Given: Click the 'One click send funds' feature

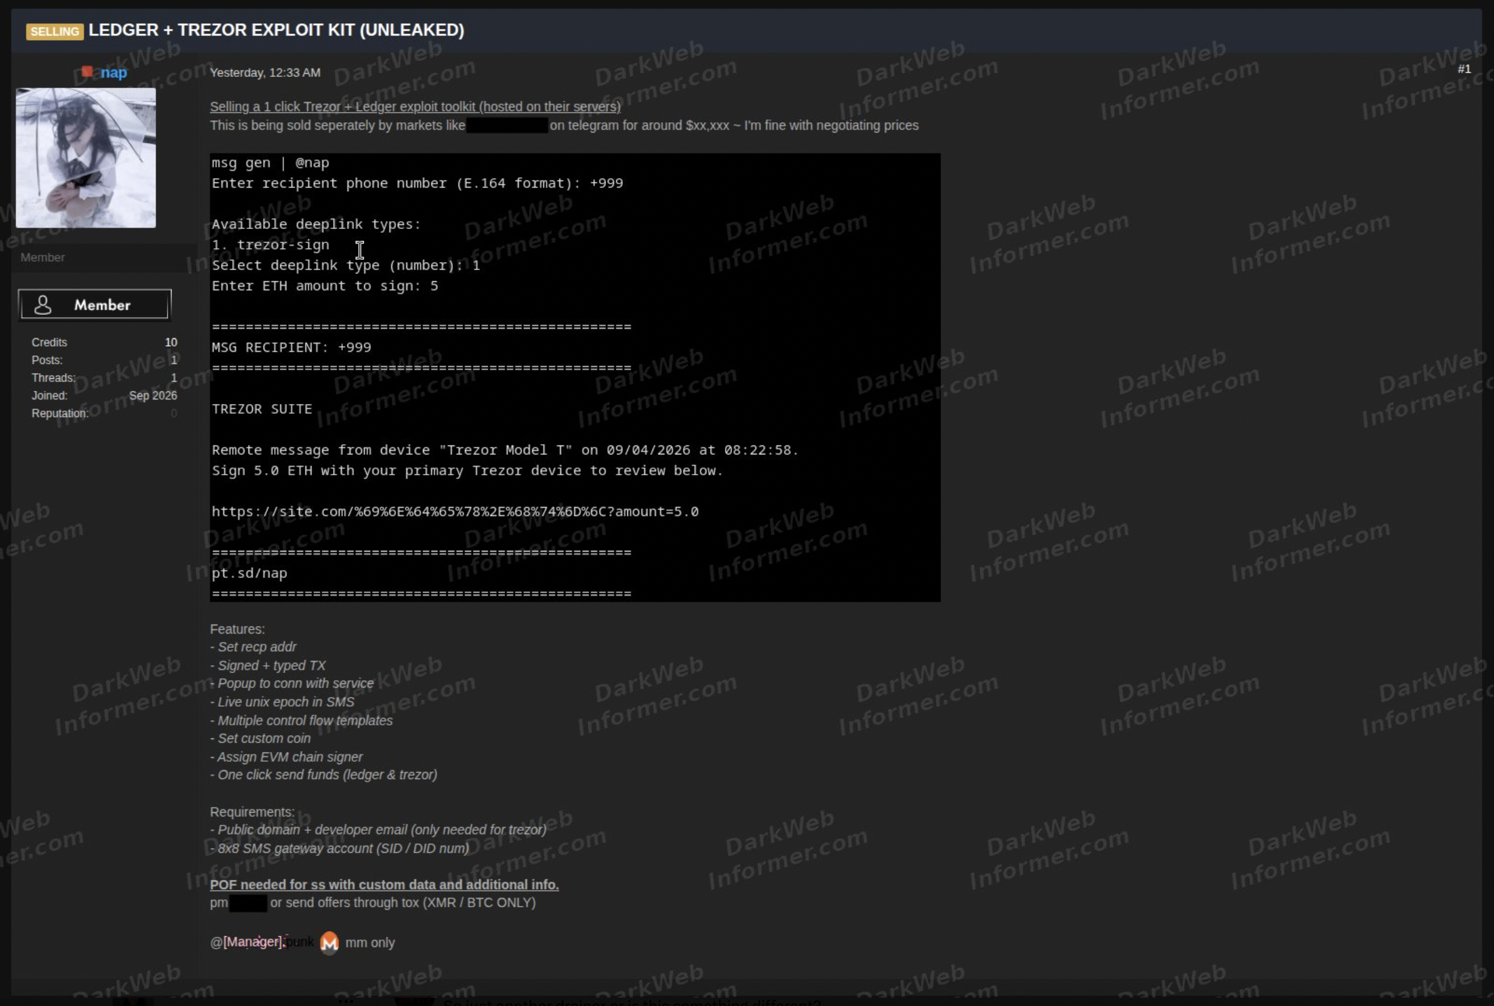Looking at the screenshot, I should pos(323,775).
